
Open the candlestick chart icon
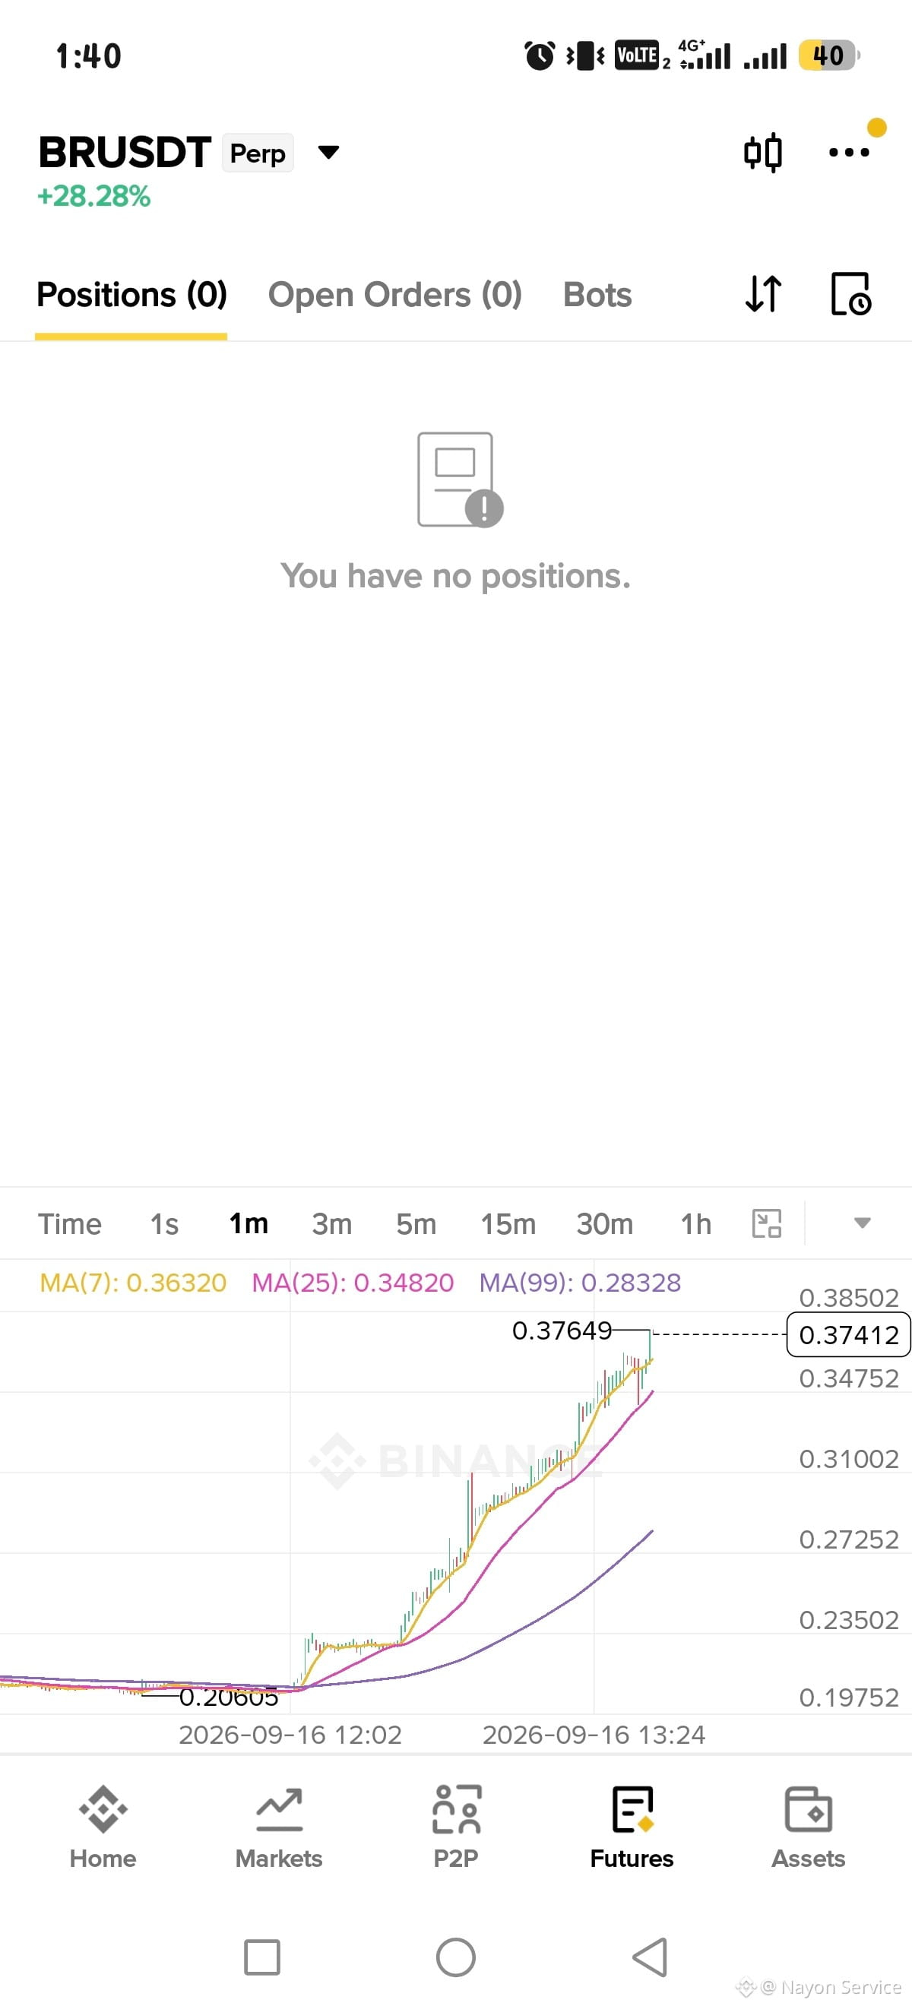762,152
